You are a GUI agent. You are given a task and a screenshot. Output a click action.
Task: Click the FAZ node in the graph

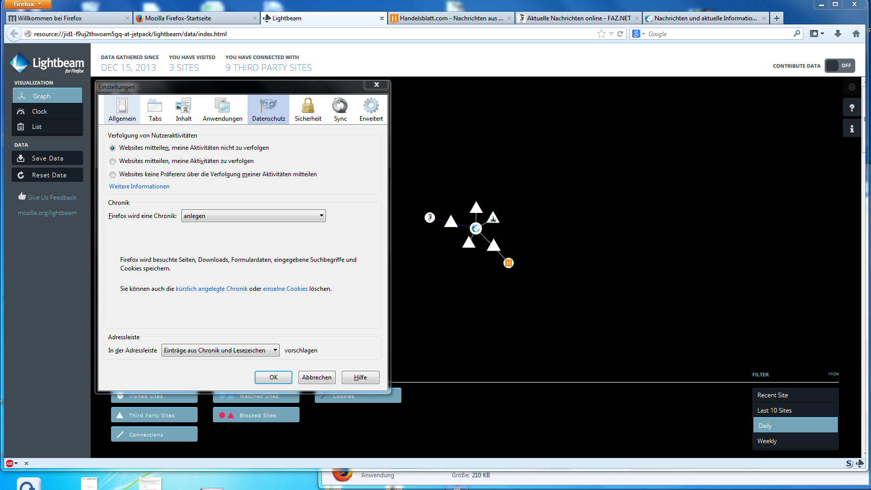coord(430,217)
